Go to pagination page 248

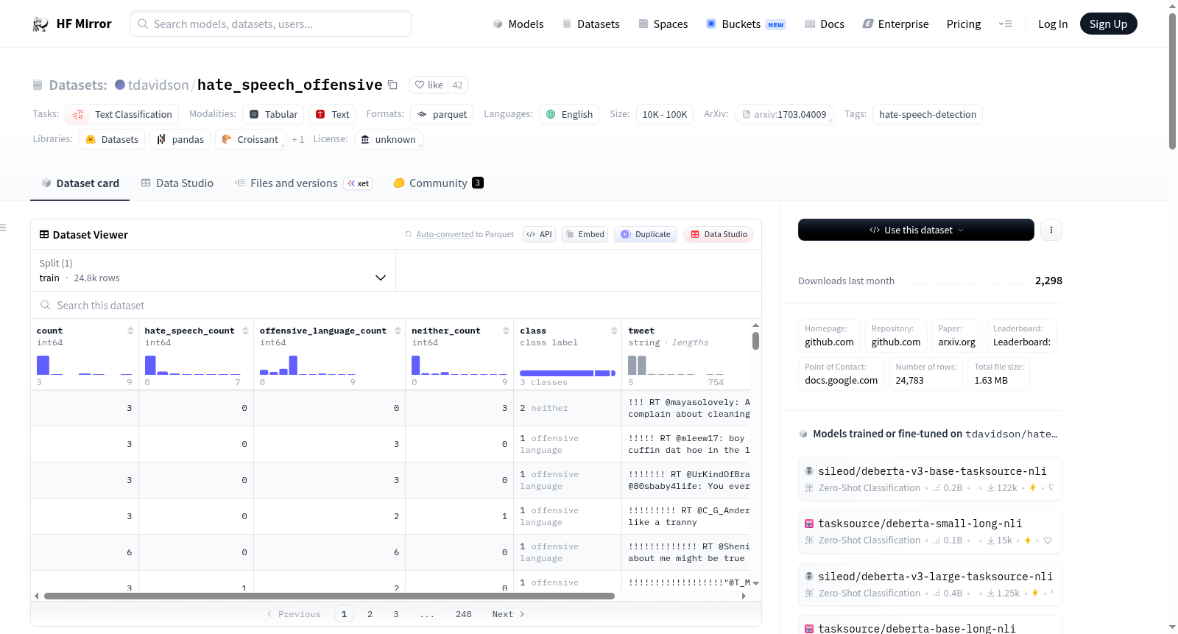464,614
